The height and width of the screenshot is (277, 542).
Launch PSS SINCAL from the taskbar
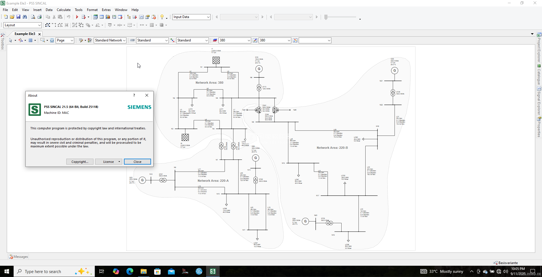click(x=213, y=271)
